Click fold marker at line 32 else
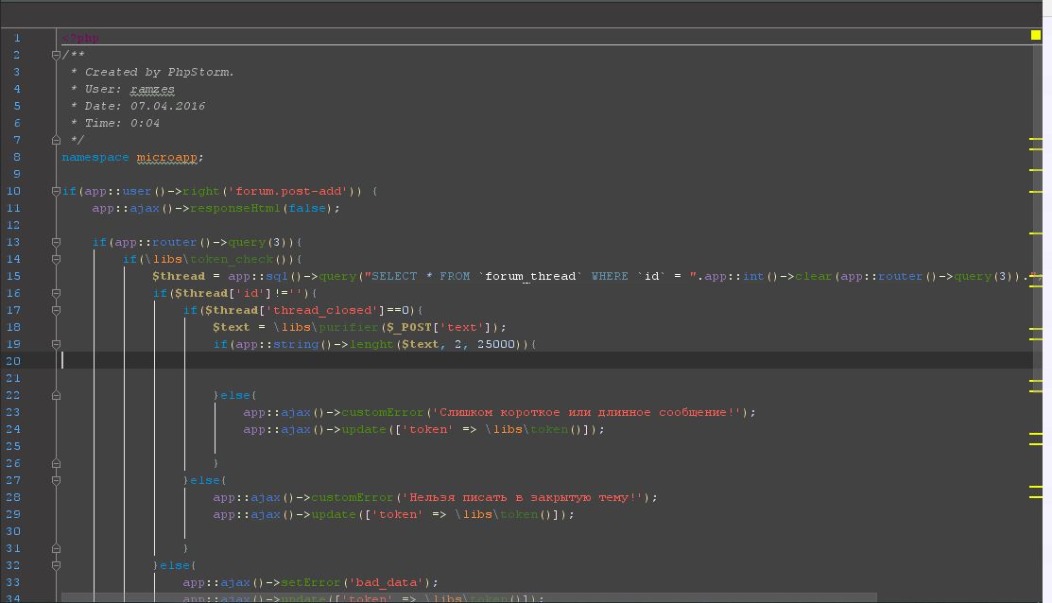The height and width of the screenshot is (603, 1052). (x=56, y=565)
